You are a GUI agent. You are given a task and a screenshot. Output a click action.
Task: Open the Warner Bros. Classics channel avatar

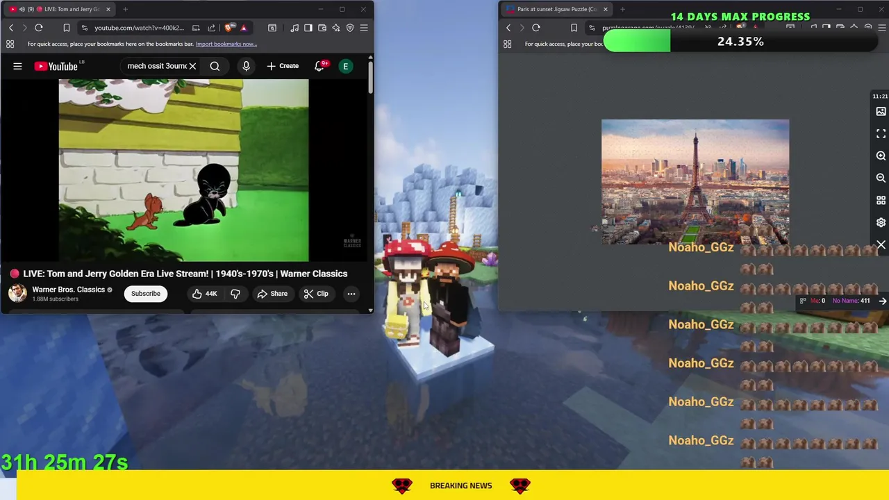17,293
